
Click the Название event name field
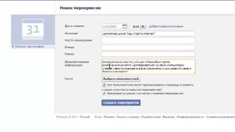[148, 34]
